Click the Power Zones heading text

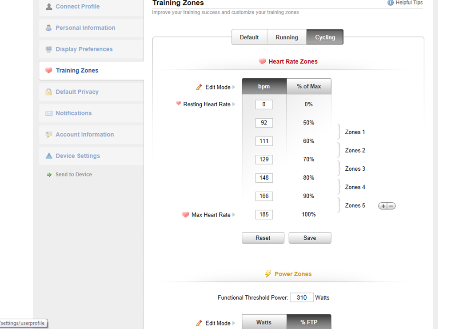click(293, 274)
